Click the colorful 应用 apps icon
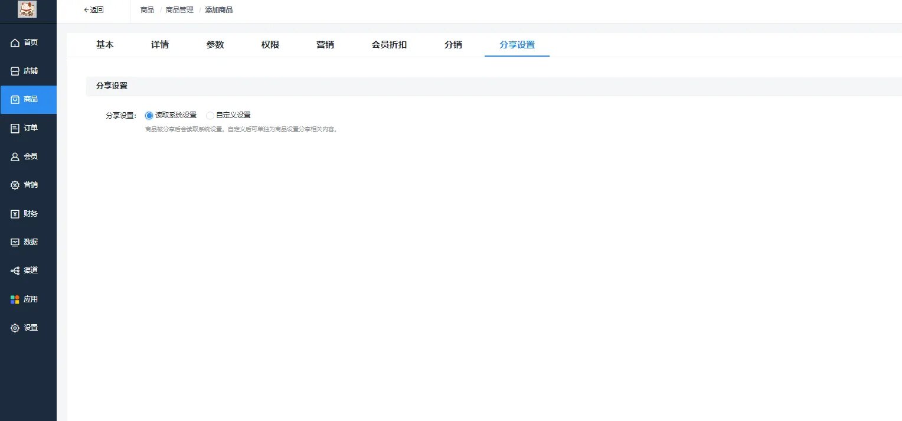902x421 pixels. tap(15, 299)
